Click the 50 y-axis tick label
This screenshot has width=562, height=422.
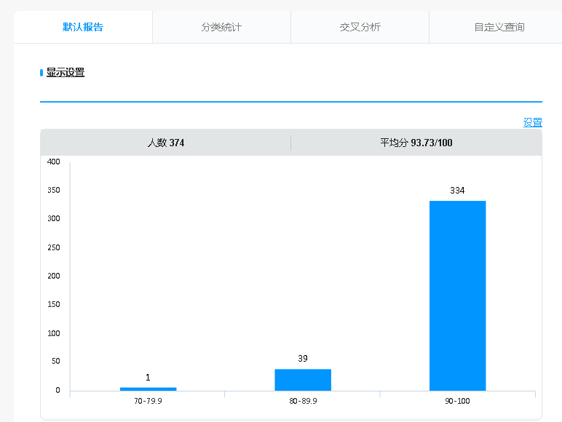(55, 361)
